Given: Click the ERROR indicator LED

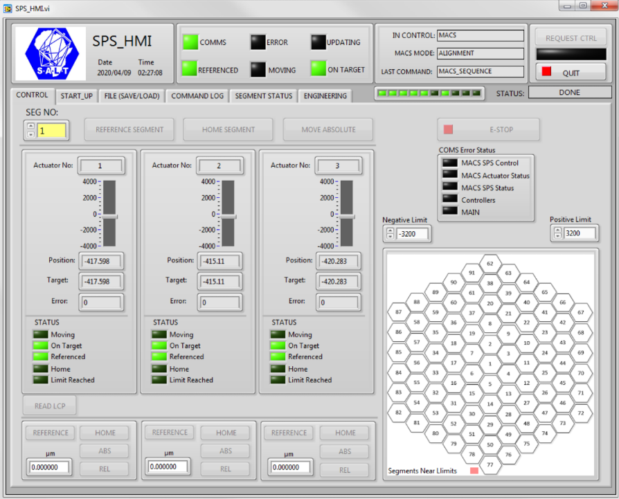Looking at the screenshot, I should click(x=258, y=42).
